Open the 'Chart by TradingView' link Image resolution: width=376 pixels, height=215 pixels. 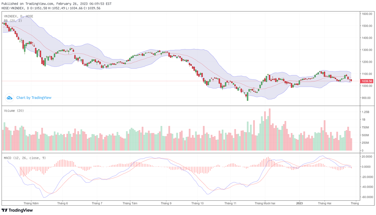pos(34,98)
